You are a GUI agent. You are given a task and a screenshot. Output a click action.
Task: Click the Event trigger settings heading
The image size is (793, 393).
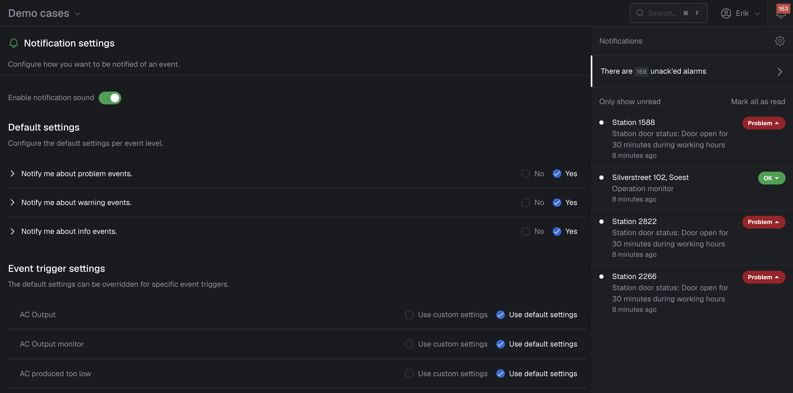coord(56,269)
